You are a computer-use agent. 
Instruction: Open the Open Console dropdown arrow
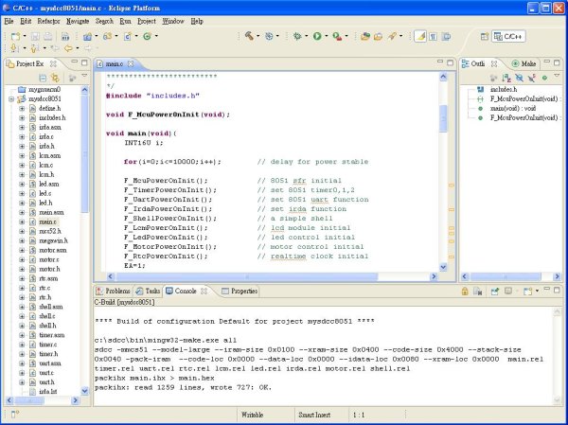click(x=537, y=291)
